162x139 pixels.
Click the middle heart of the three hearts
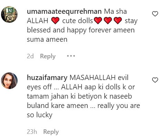[108, 21]
